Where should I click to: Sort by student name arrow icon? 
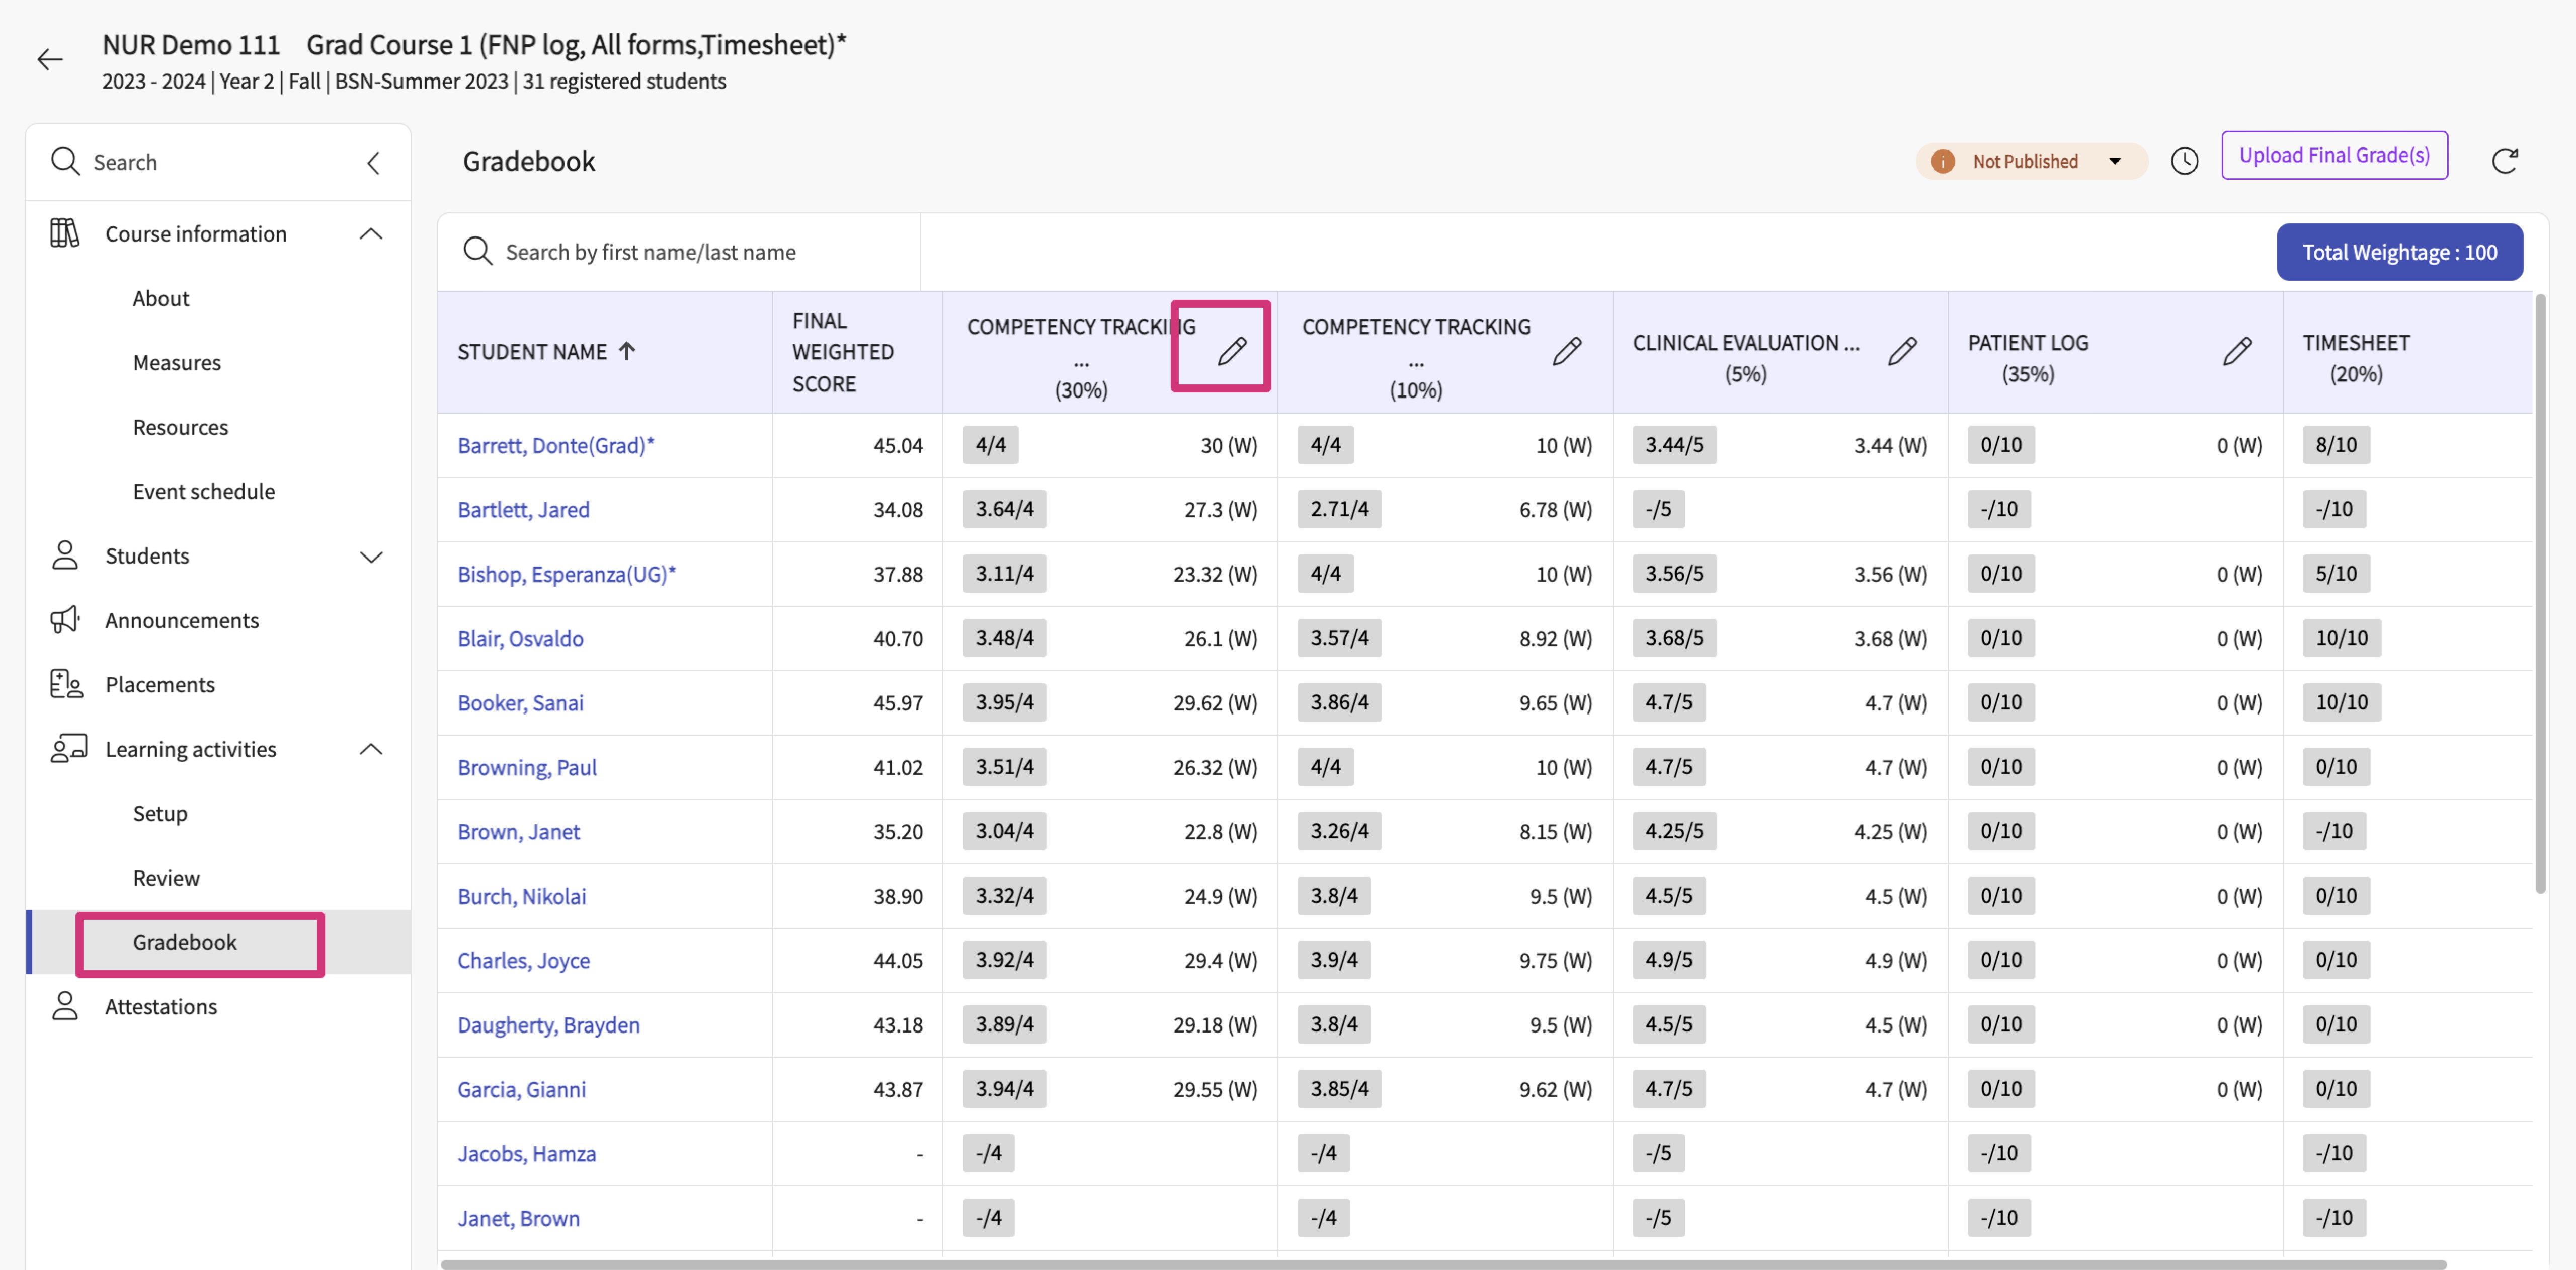click(x=627, y=351)
